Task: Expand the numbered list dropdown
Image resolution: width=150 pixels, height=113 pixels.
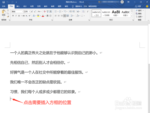Action: click(x=62, y=12)
